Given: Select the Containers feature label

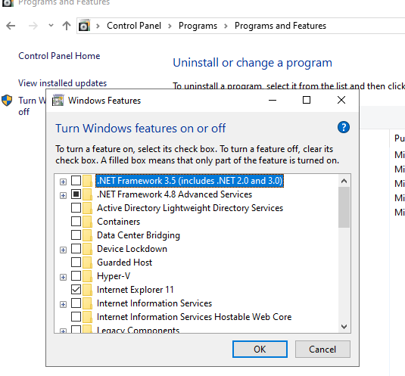Looking at the screenshot, I should 118,222.
